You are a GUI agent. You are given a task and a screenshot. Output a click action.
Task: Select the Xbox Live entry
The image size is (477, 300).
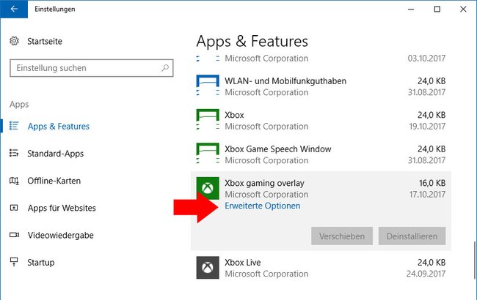point(321,268)
